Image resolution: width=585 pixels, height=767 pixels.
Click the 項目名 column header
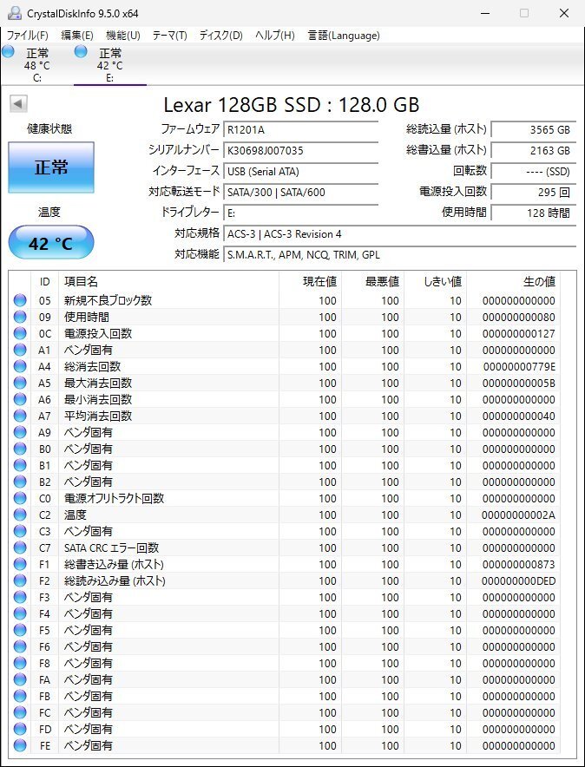pyautogui.click(x=168, y=282)
